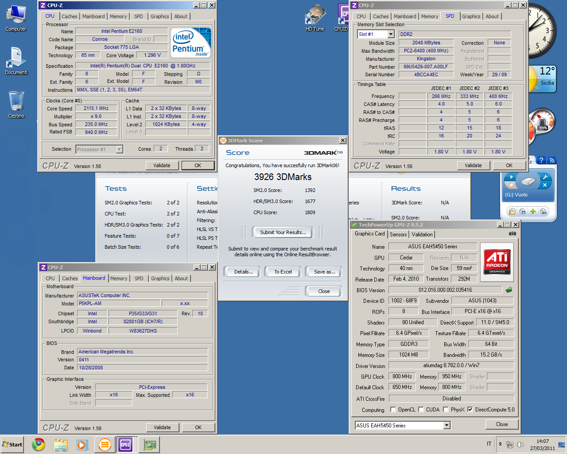This screenshot has height=454, width=567.
Task: Click the taskbar clock showing 14:07
Action: tap(543, 445)
